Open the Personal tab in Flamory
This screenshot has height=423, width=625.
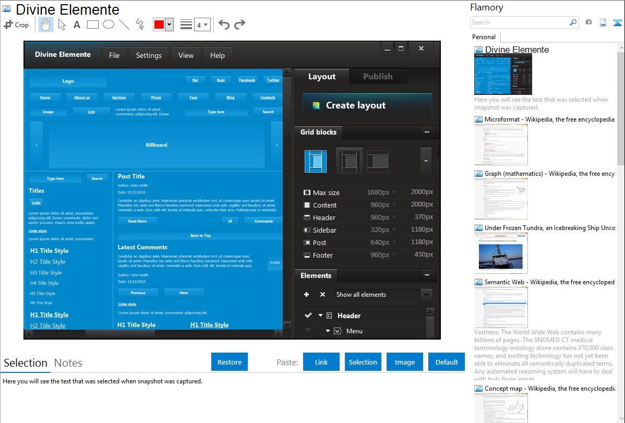point(484,37)
